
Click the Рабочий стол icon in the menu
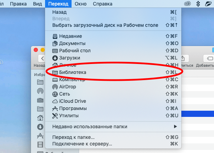[x=55, y=51]
